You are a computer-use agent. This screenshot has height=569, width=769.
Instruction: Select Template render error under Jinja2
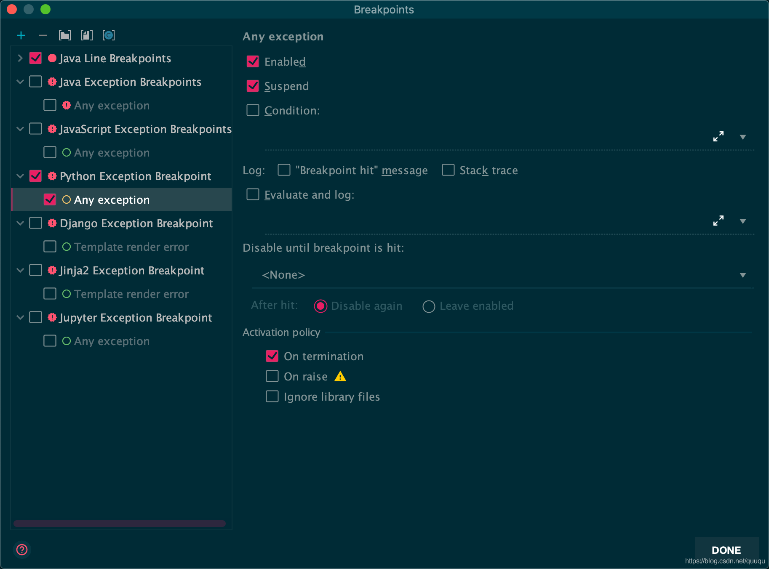coord(131,294)
